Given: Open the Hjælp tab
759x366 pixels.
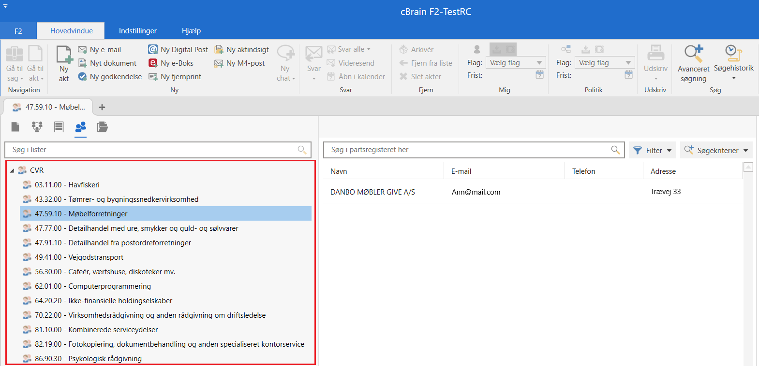Looking at the screenshot, I should pyautogui.click(x=191, y=31).
